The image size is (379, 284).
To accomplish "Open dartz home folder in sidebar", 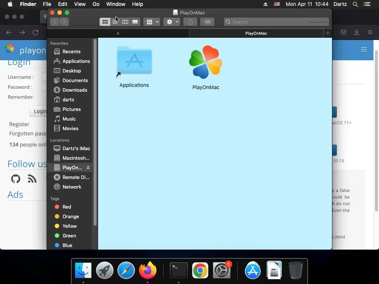I will [x=70, y=100].
